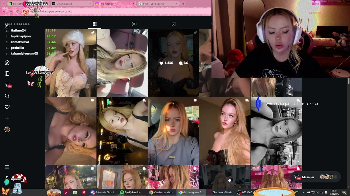Open Reels from the Instagram sidebar
The width and height of the screenshot is (350, 196).
7,73
